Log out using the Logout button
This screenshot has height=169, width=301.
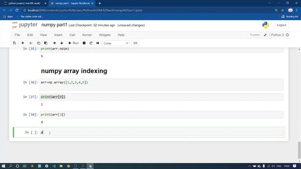pos(282,25)
